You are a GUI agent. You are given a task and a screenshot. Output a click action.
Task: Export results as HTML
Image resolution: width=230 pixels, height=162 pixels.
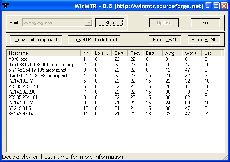(x=204, y=40)
